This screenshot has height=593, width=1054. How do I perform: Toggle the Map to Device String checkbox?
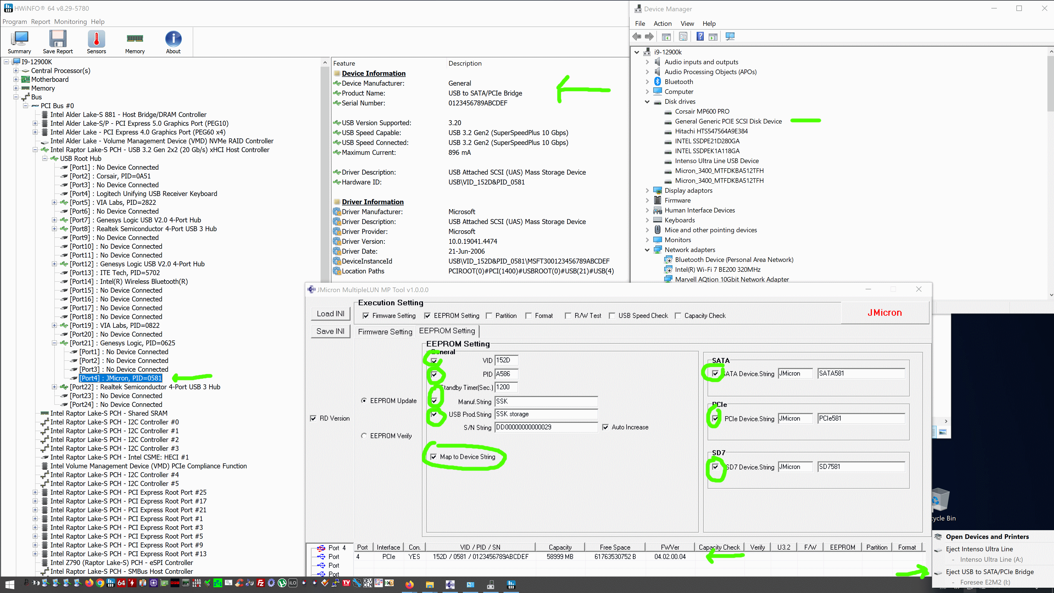[434, 457]
